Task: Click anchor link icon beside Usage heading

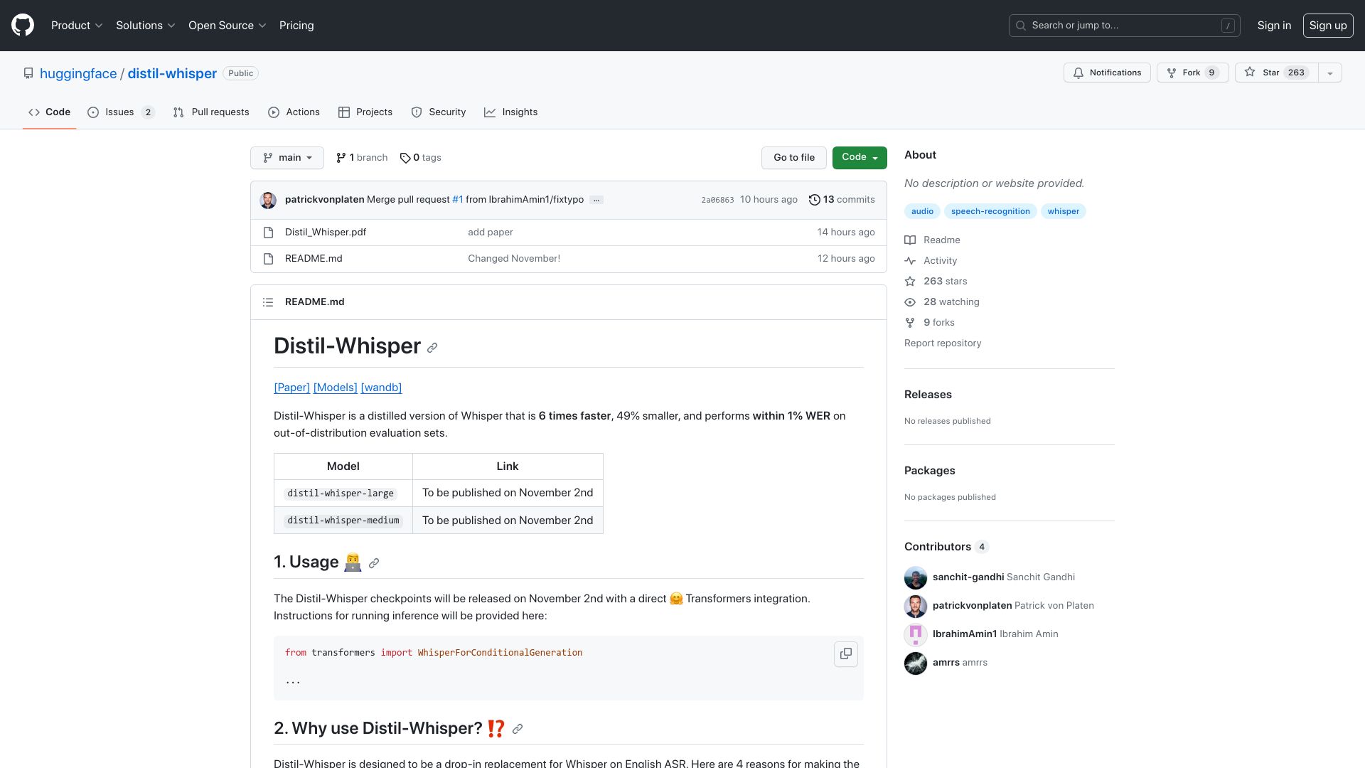Action: pos(374,563)
